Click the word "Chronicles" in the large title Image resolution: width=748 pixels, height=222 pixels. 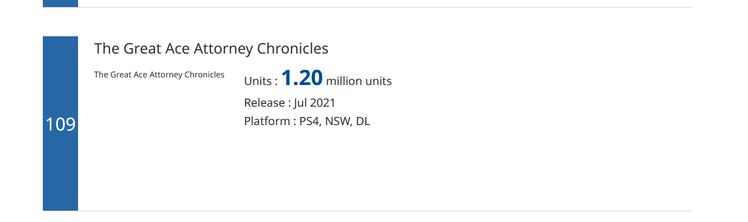pos(292,49)
